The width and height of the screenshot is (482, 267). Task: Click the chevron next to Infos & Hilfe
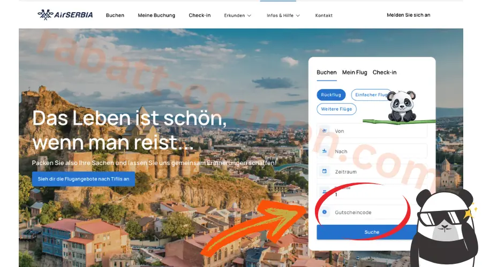point(298,15)
